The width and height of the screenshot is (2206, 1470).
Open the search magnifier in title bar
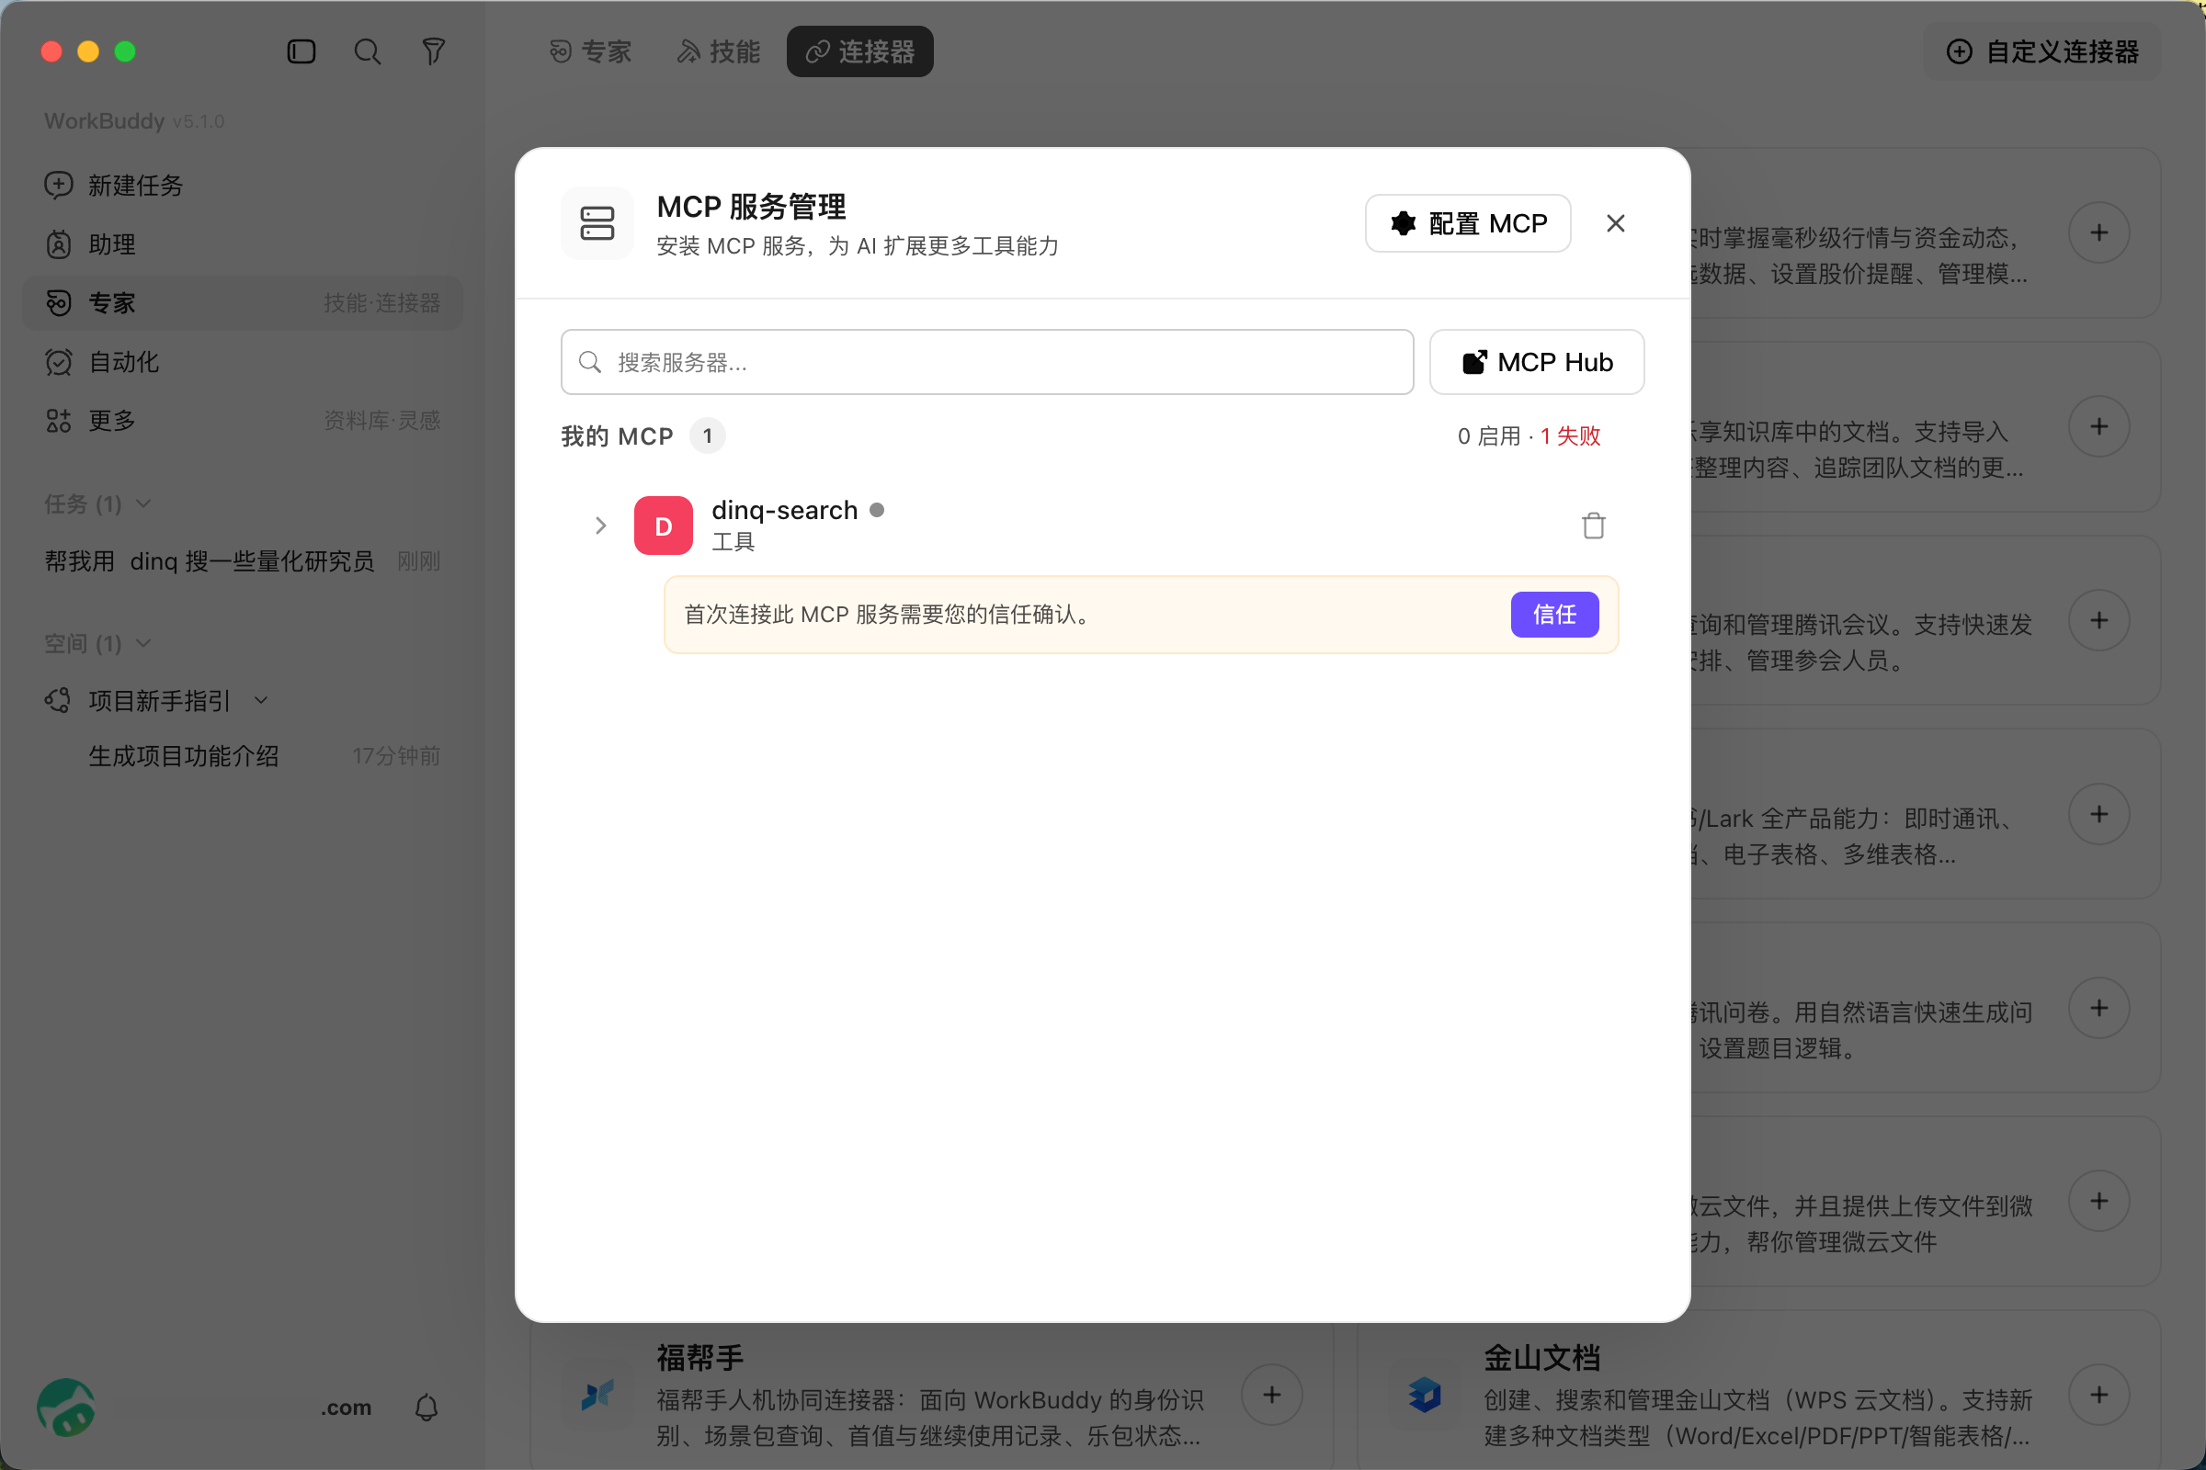367,51
